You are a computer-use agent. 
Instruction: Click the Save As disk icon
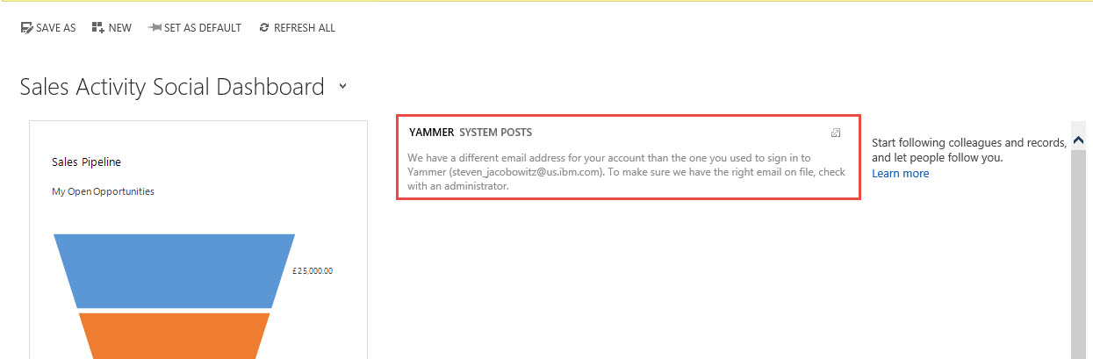click(x=26, y=28)
